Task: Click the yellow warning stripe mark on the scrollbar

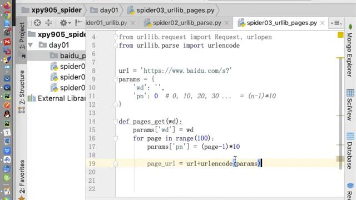Action: click(340, 58)
